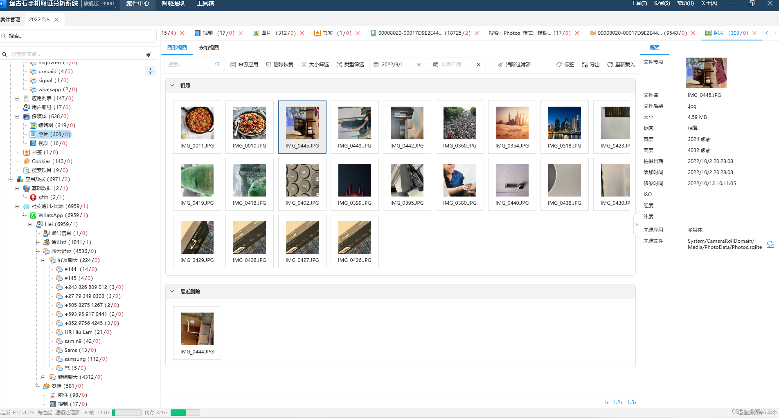Switch to the 表格视图 table view tab
This screenshot has width=779, height=418.
209,48
